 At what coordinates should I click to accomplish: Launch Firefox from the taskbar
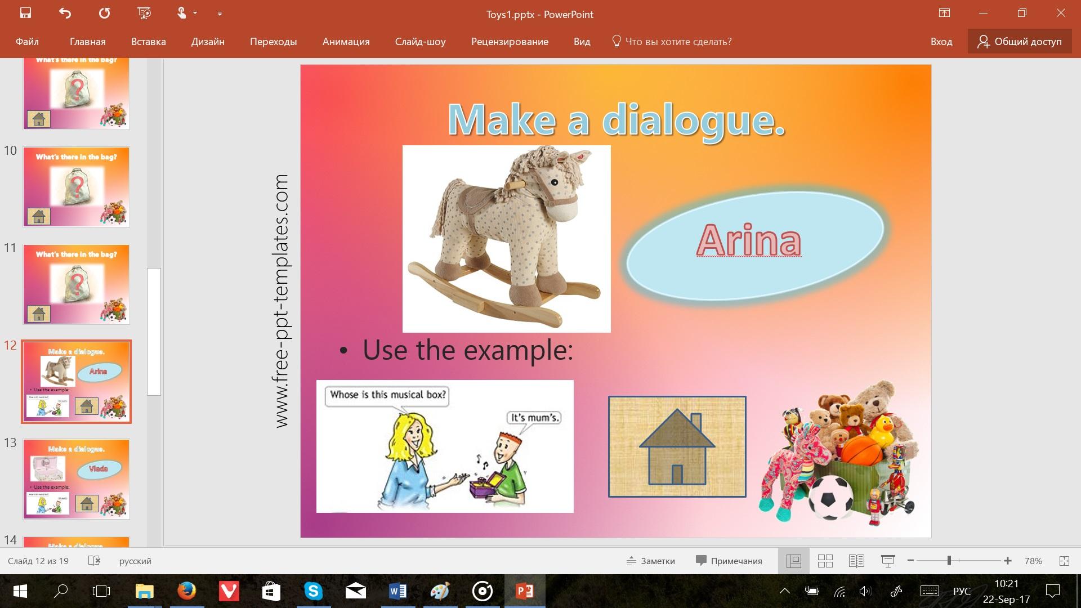pyautogui.click(x=187, y=591)
